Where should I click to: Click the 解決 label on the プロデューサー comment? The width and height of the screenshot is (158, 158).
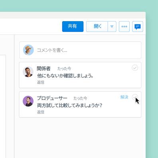124,97
